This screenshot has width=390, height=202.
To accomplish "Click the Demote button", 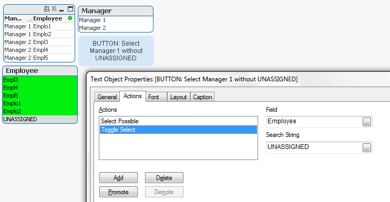I will (x=164, y=192).
